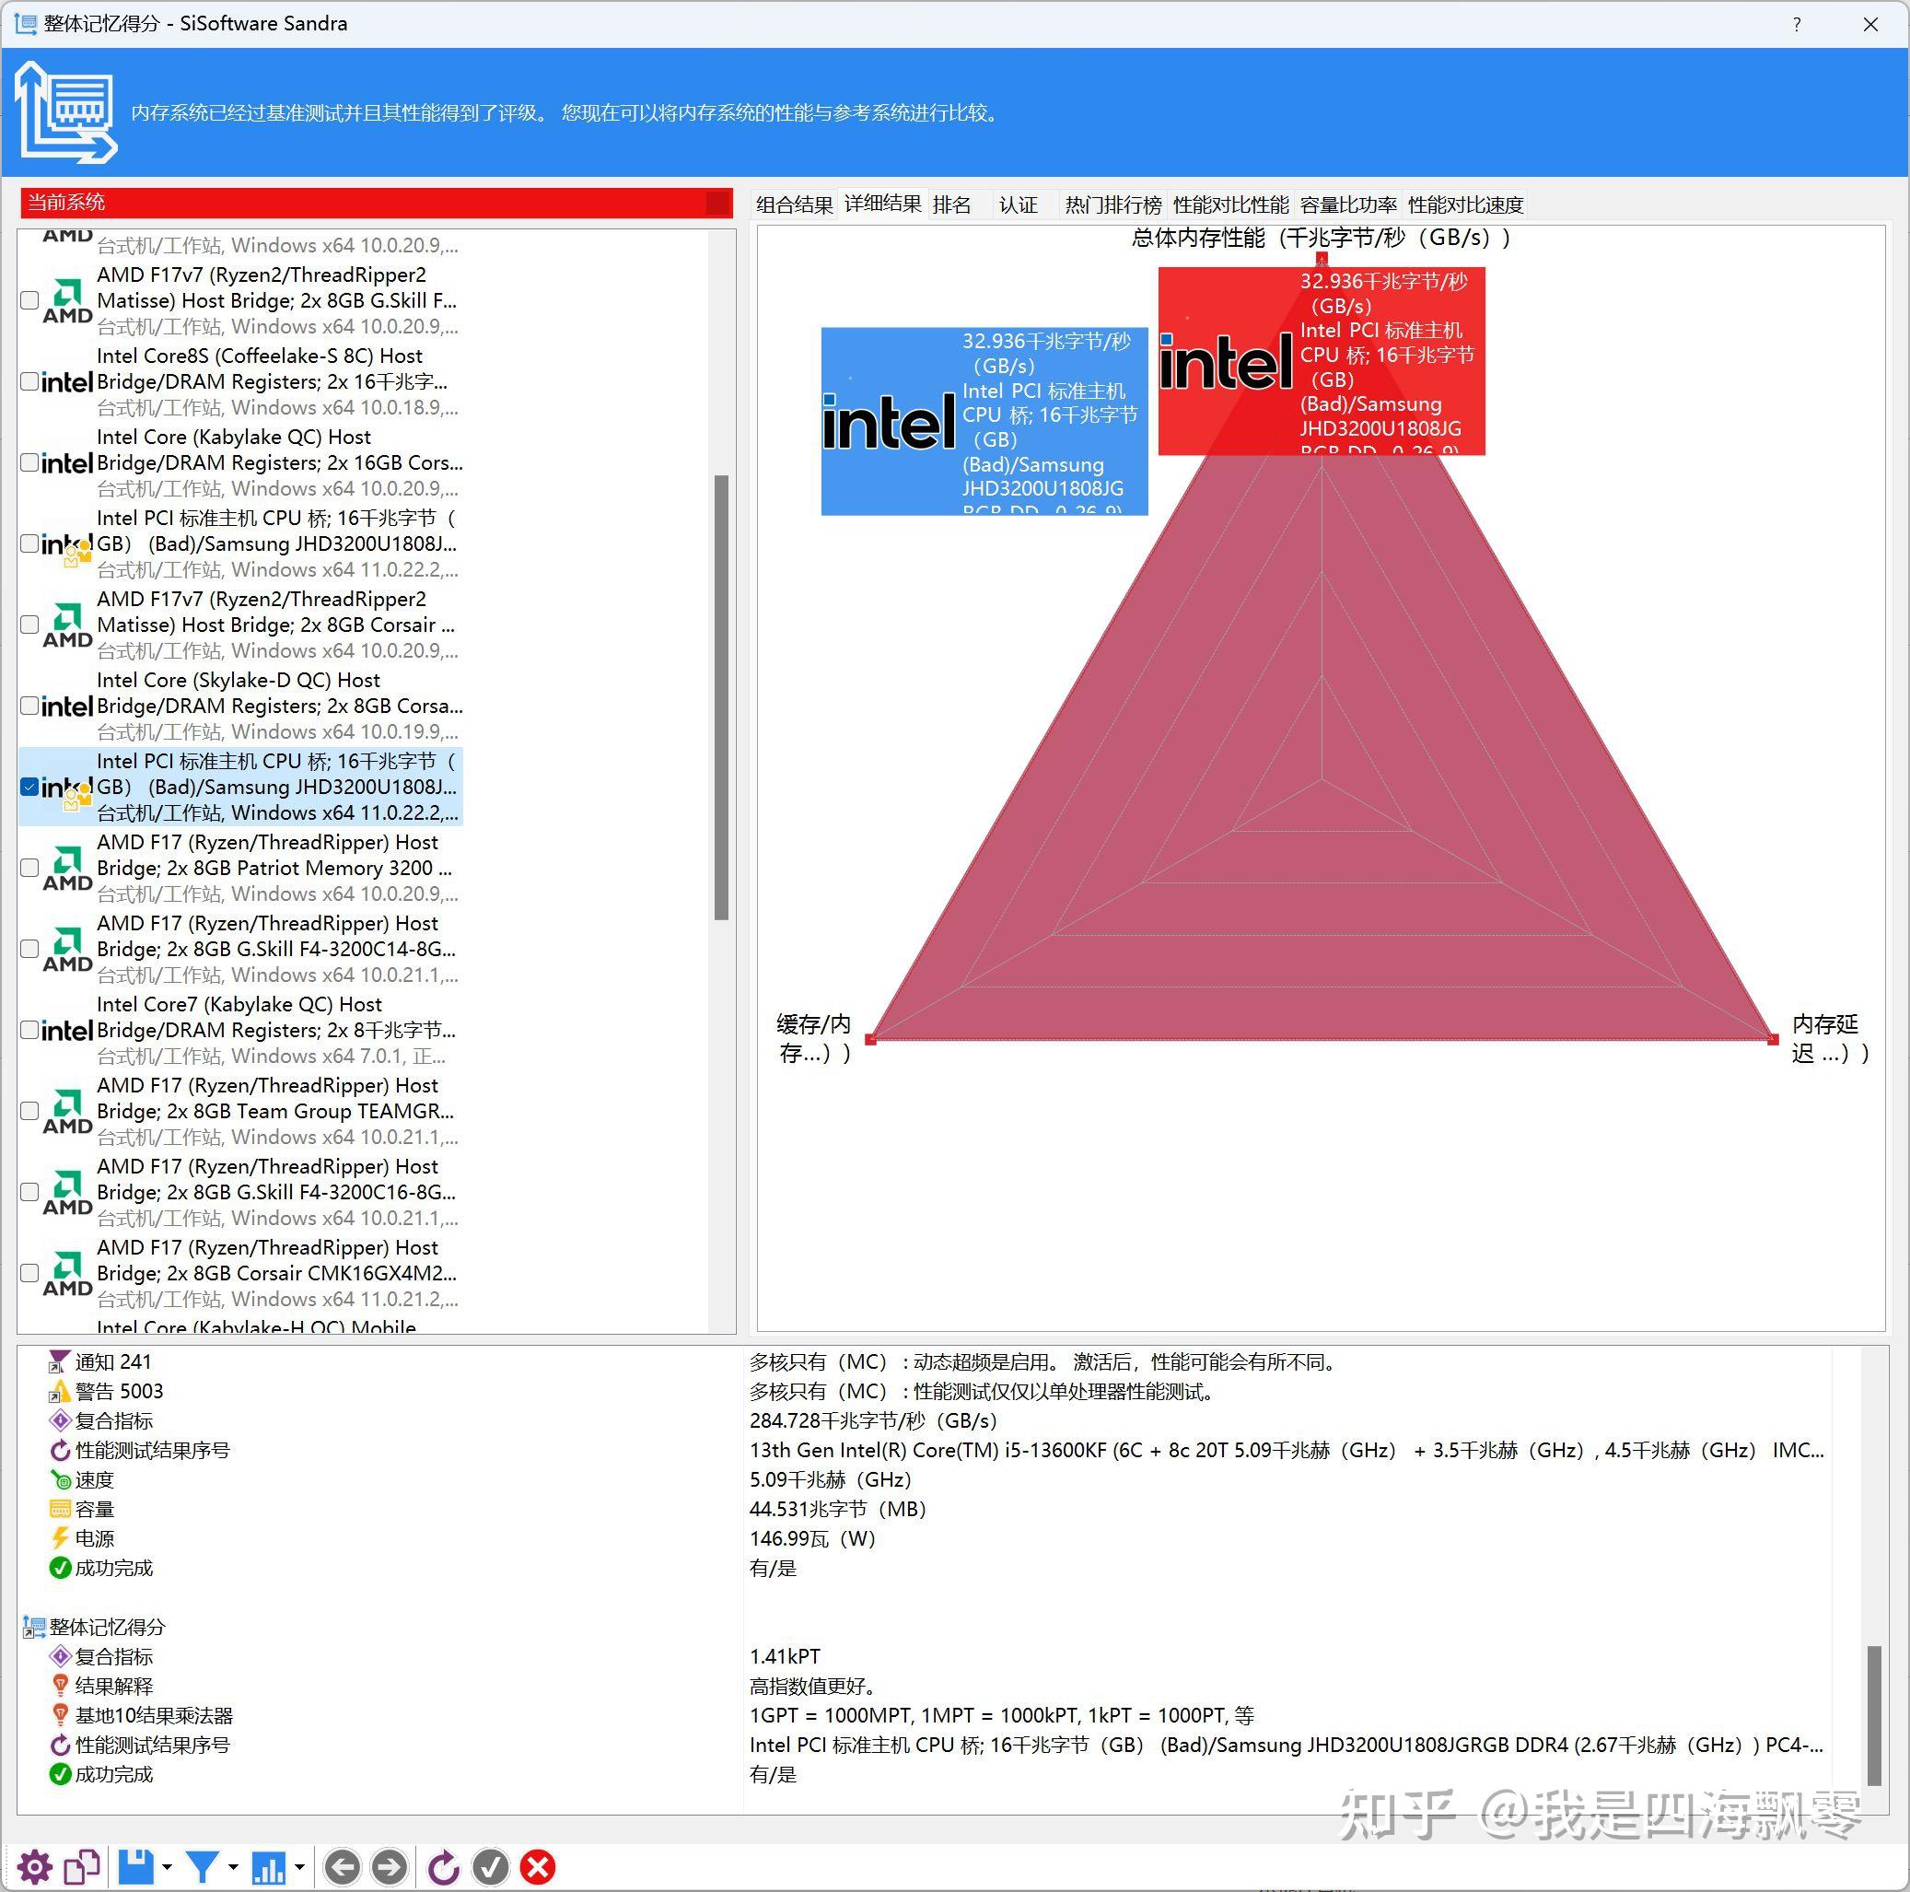Click the system list vertical scrollbar thumb
The height and width of the screenshot is (1892, 1910).
click(x=722, y=697)
